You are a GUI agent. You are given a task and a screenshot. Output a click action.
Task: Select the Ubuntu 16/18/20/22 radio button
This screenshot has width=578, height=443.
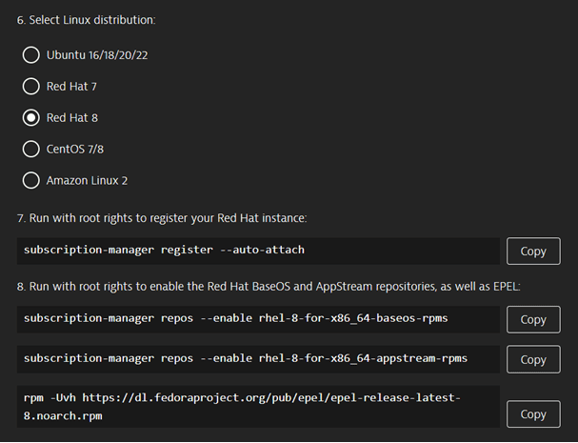coord(31,55)
